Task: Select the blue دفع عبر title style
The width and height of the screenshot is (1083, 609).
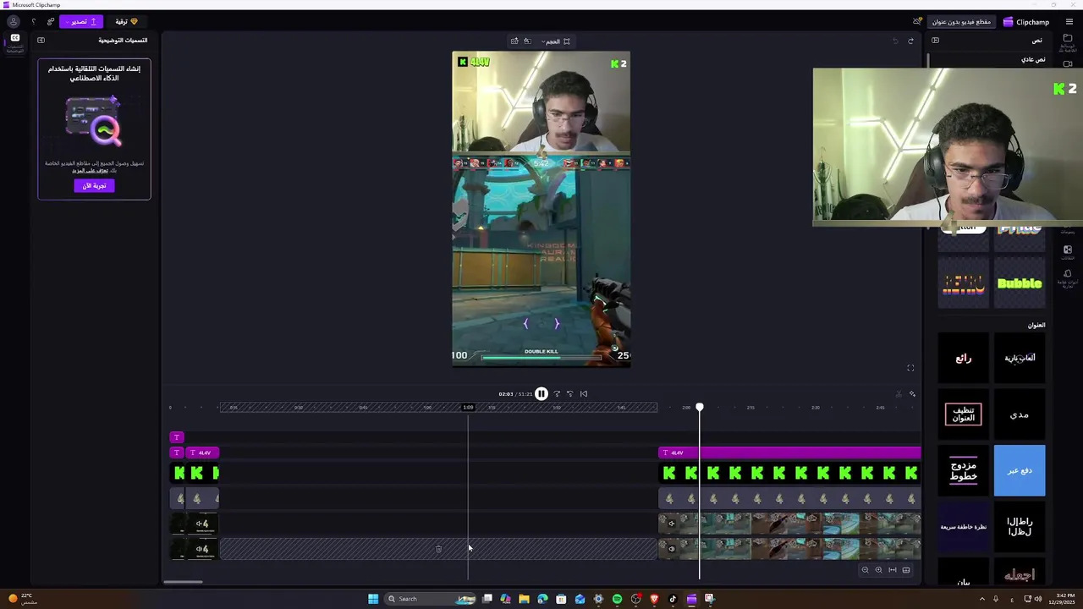Action: [1020, 470]
